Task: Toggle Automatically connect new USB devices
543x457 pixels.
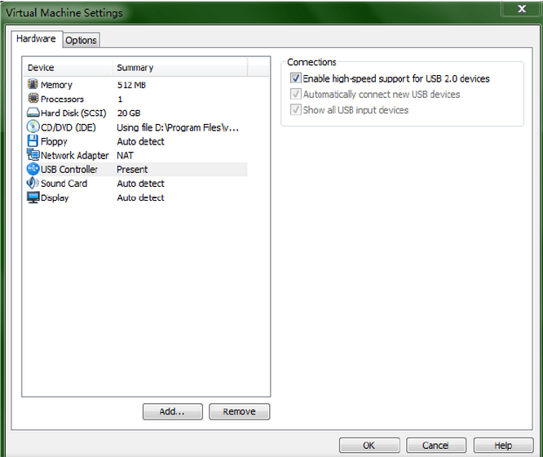Action: click(295, 95)
